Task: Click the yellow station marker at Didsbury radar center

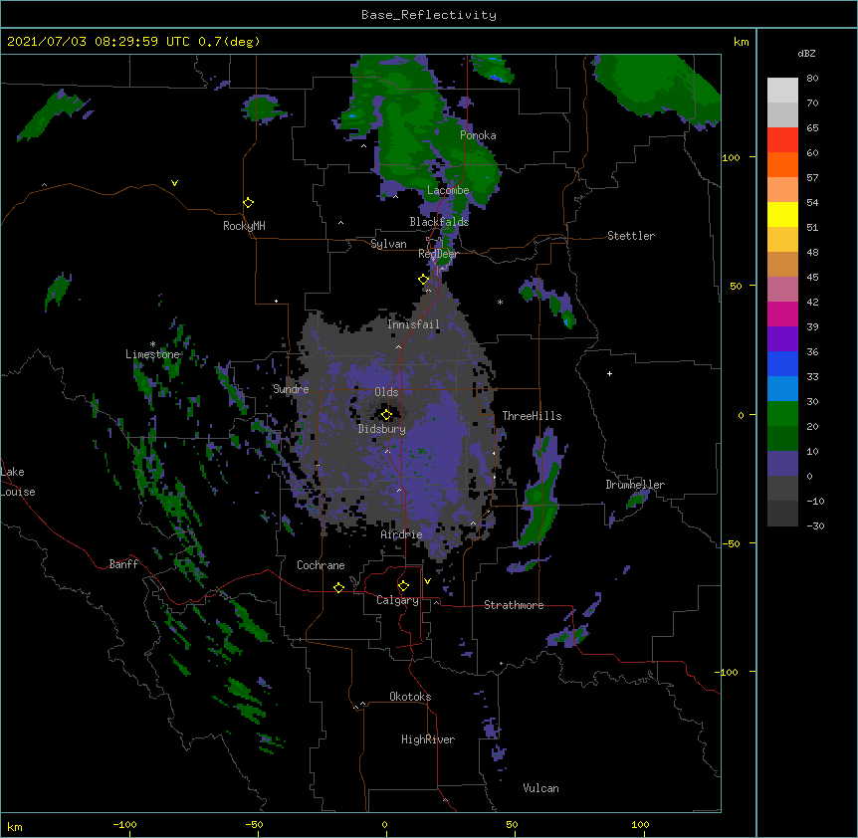Action: (x=386, y=414)
